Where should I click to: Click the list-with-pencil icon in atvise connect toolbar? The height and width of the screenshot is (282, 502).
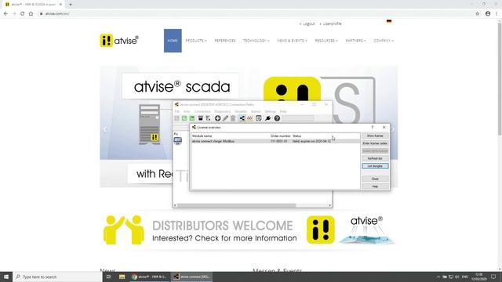(259, 118)
